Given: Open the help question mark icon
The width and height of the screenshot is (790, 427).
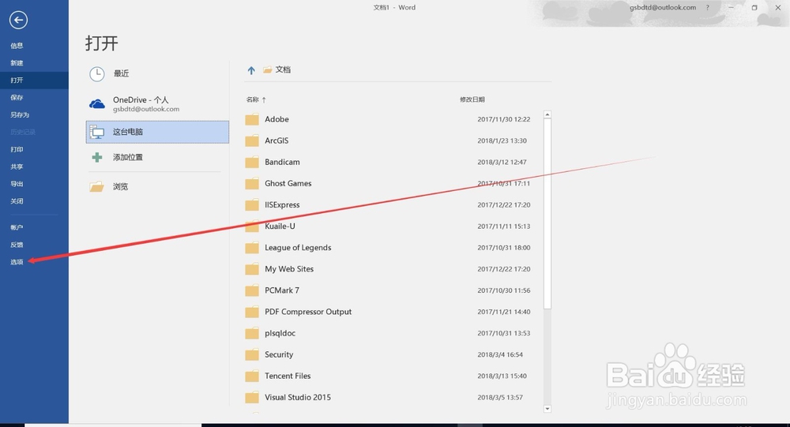Looking at the screenshot, I should (707, 8).
